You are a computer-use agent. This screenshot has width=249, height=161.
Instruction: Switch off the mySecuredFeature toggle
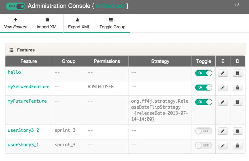click(204, 87)
